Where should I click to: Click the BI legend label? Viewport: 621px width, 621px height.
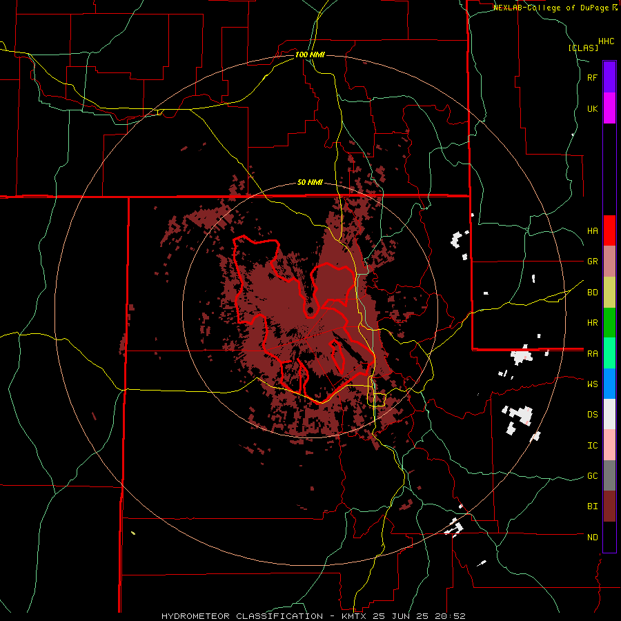[x=592, y=506]
